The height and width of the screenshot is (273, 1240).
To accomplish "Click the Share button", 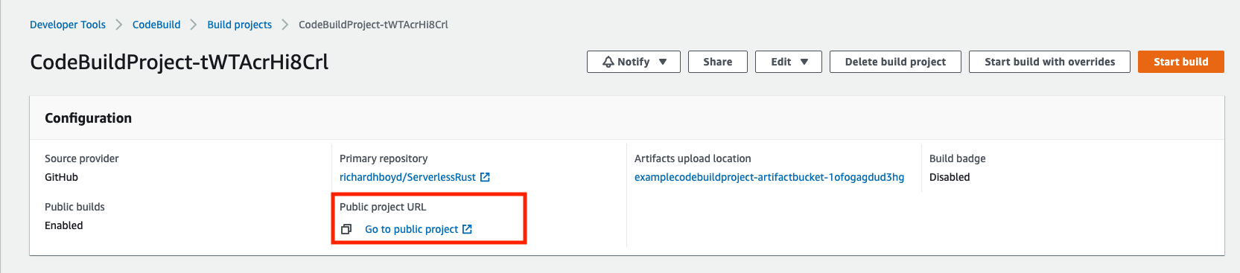I will click(x=718, y=62).
